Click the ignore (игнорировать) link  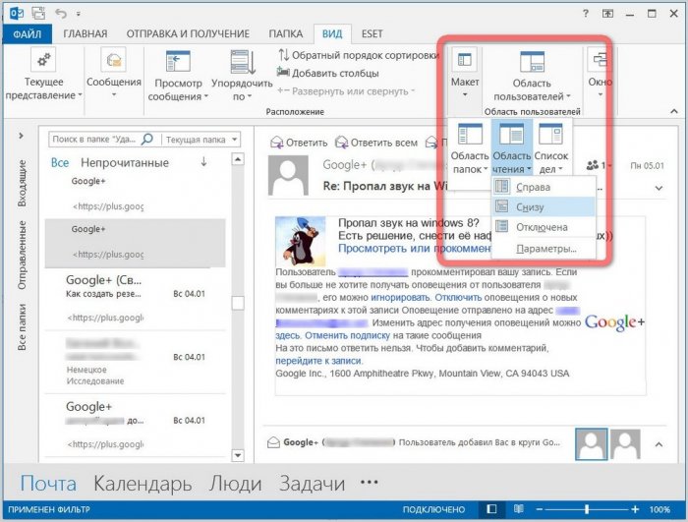401,297
